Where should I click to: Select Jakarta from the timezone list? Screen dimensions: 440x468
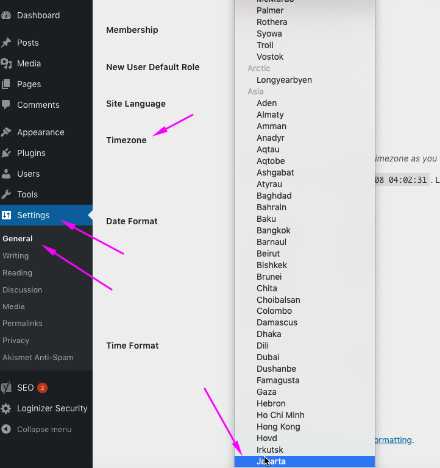click(272, 461)
